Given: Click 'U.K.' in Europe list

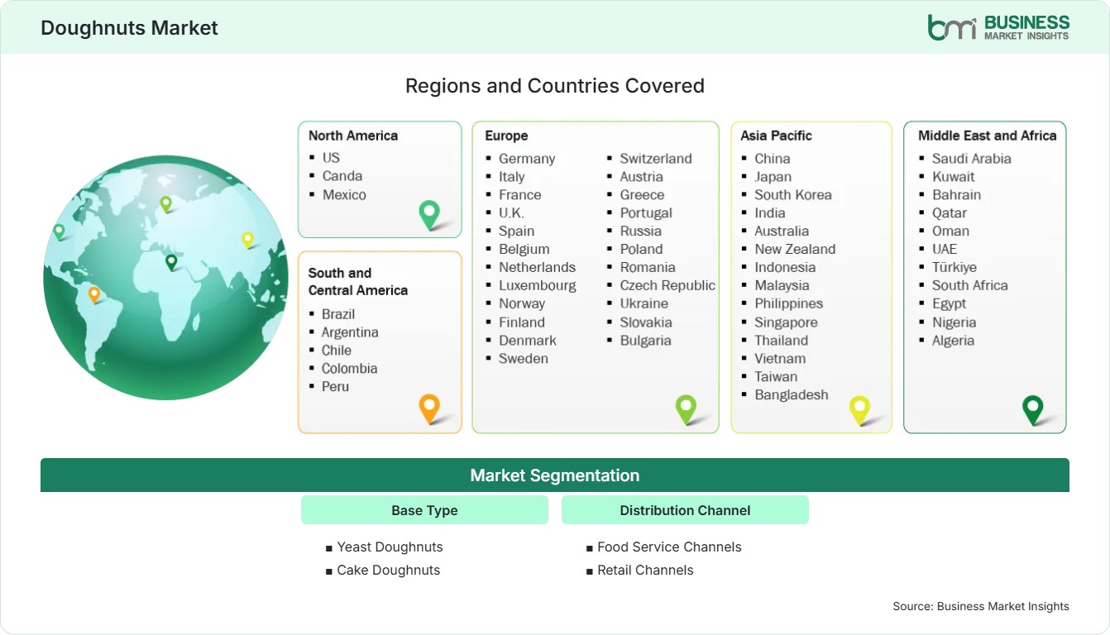Looking at the screenshot, I should [x=511, y=212].
